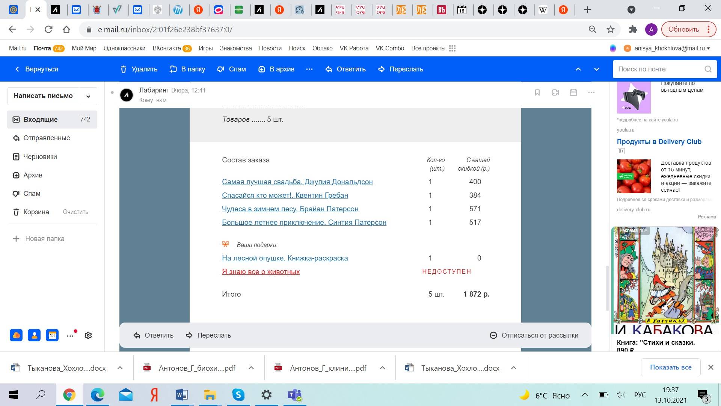Open all projects grid icon
The height and width of the screenshot is (406, 721).
tap(453, 48)
